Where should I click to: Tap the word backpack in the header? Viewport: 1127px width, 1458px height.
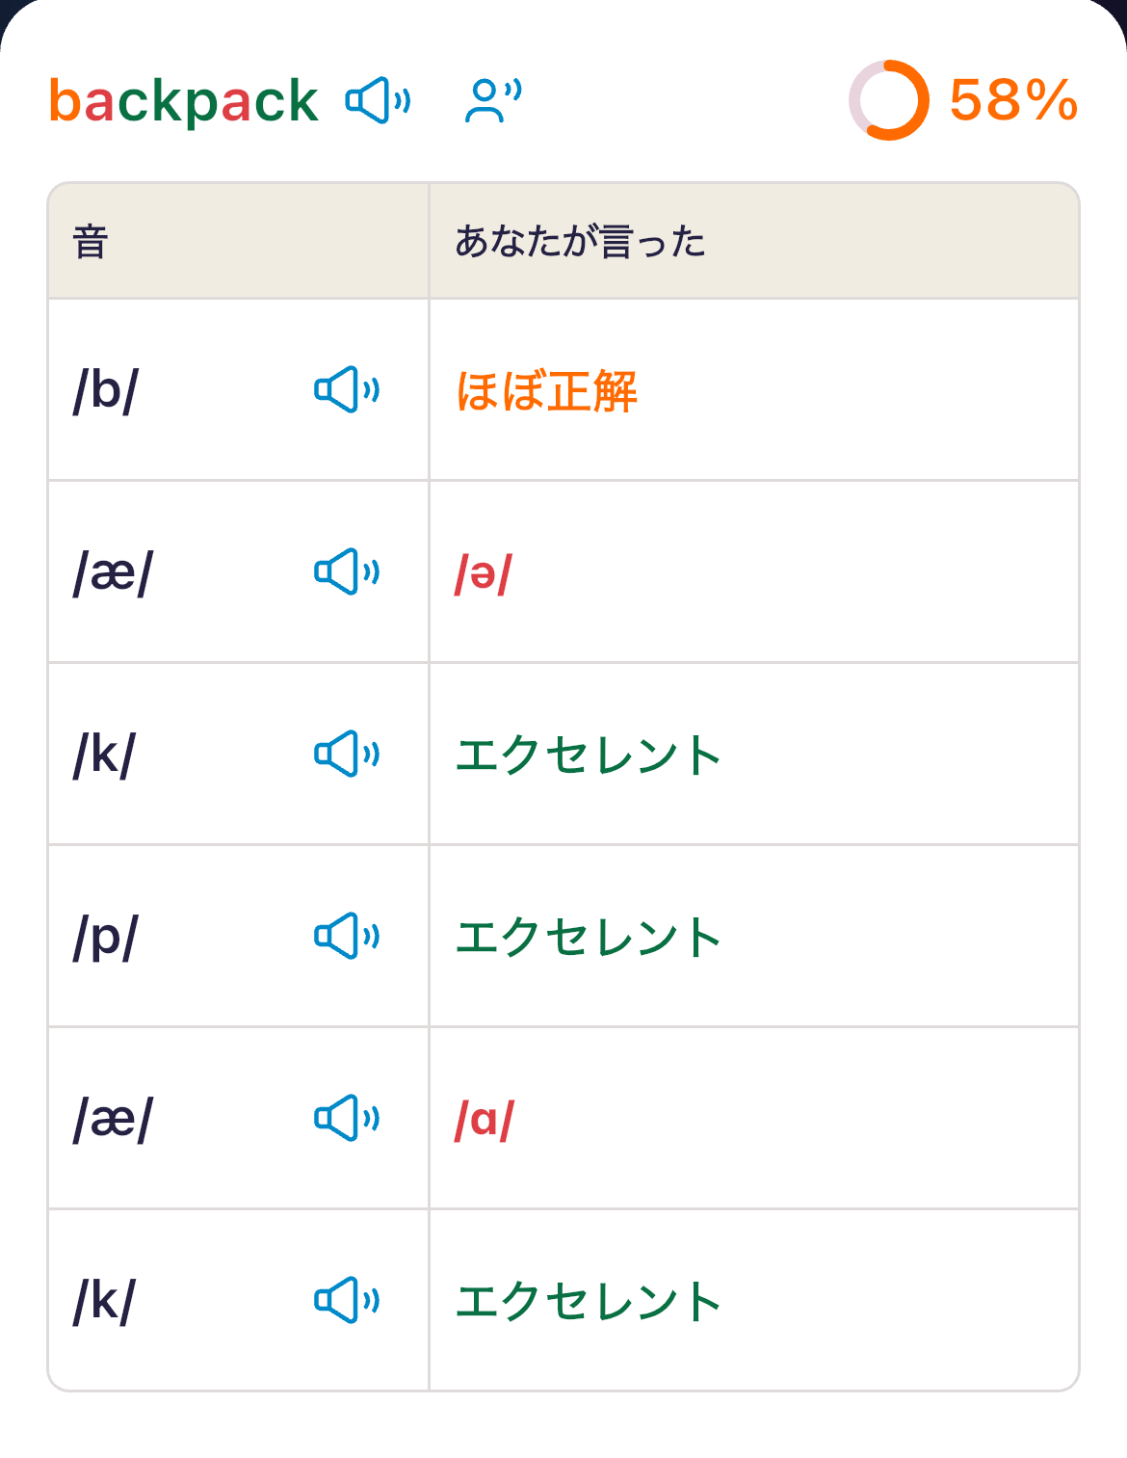(183, 100)
